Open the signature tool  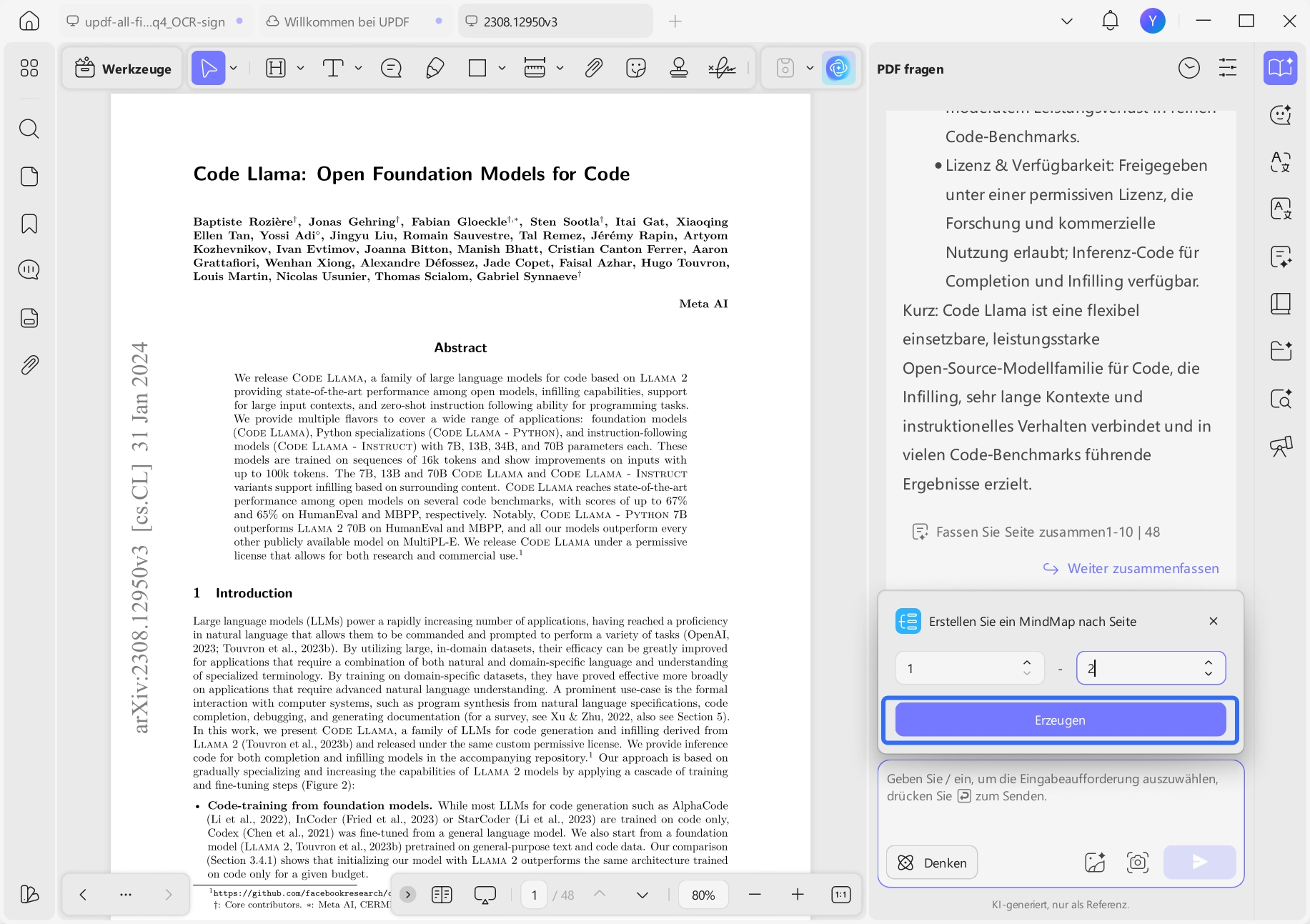coord(722,69)
